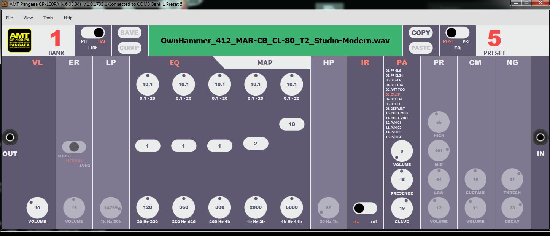Screen dimensions: 550x236
Task: Select 07.BRIT M power amp type
Action: click(x=394, y=99)
